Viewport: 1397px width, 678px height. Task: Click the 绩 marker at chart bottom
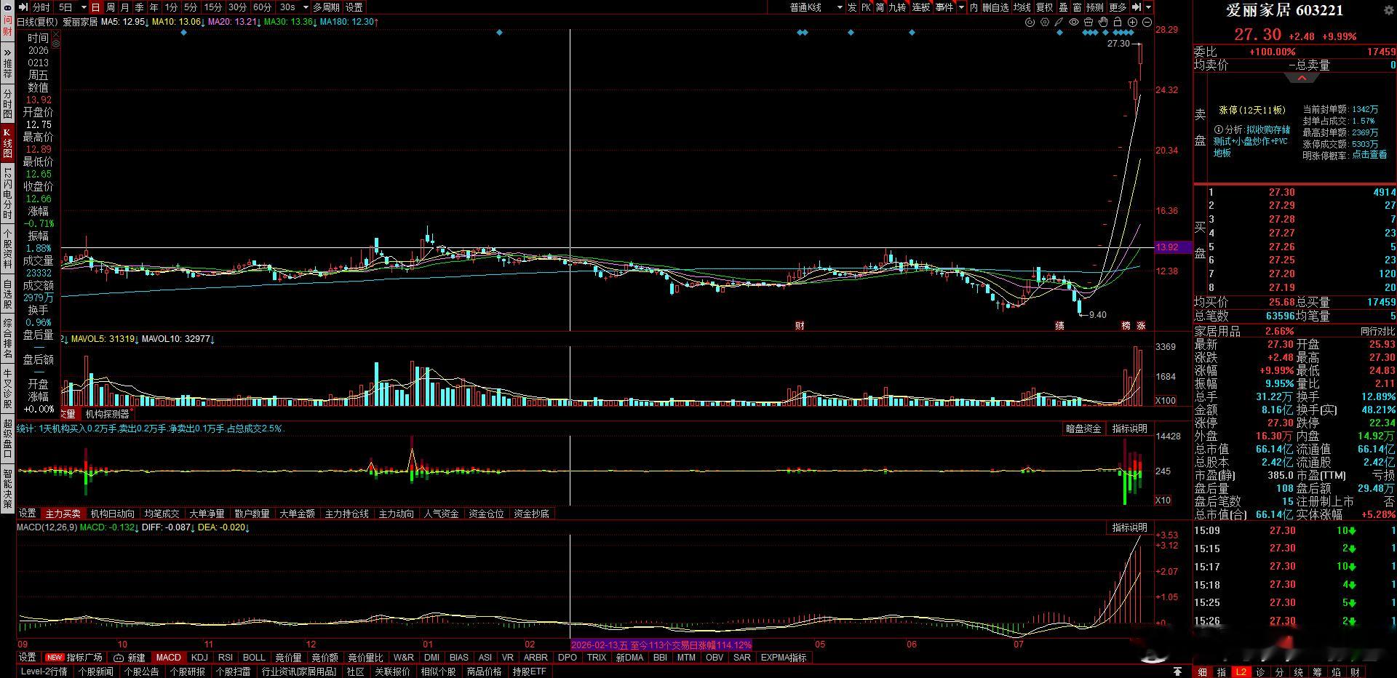[1059, 326]
